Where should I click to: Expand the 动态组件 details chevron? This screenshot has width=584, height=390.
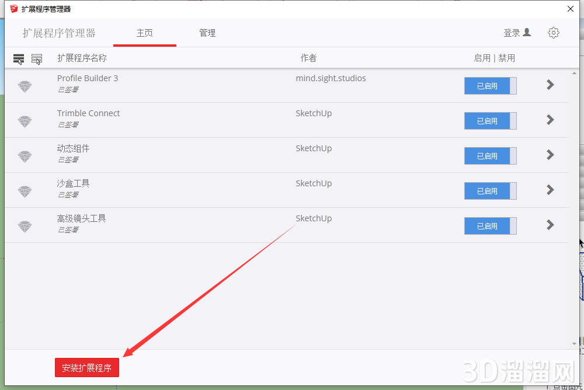pos(550,155)
